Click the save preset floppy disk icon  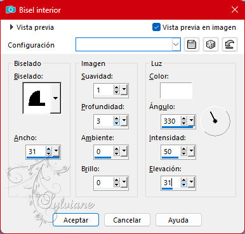[x=192, y=44]
